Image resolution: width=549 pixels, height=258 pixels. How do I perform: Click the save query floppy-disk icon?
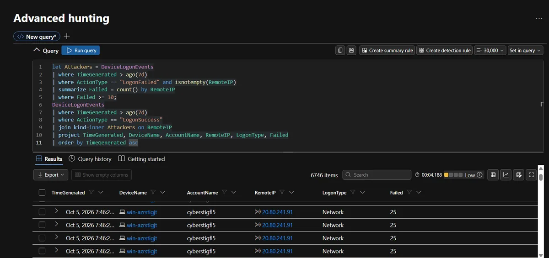click(x=351, y=51)
